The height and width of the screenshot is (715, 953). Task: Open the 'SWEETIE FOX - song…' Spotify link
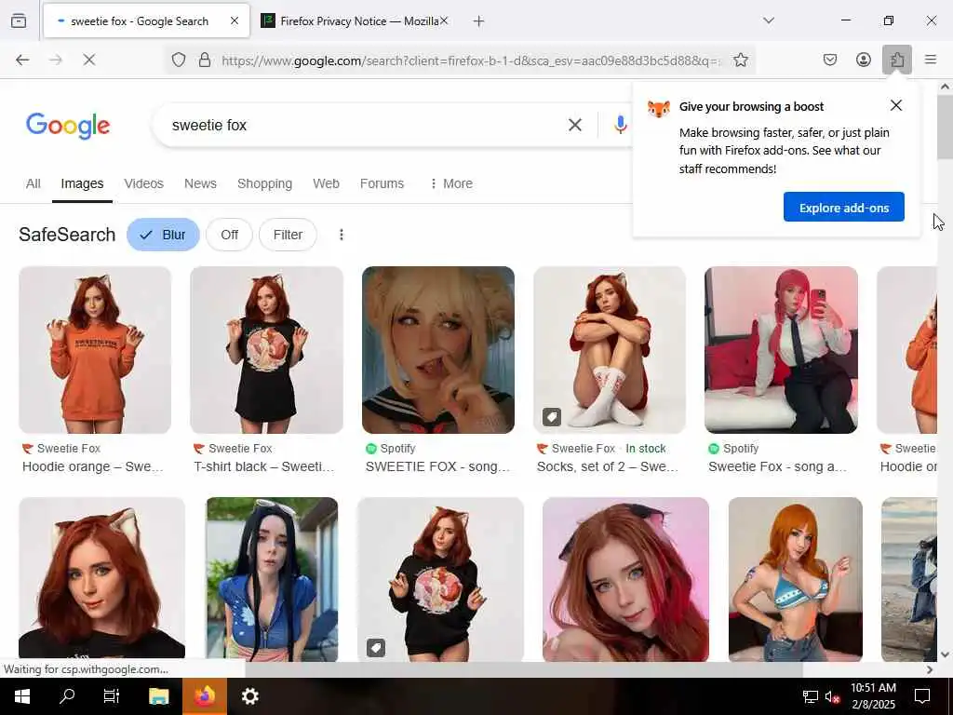coord(437,467)
